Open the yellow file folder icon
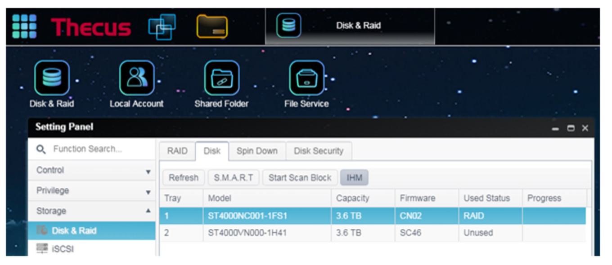The image size is (612, 265). (x=212, y=26)
